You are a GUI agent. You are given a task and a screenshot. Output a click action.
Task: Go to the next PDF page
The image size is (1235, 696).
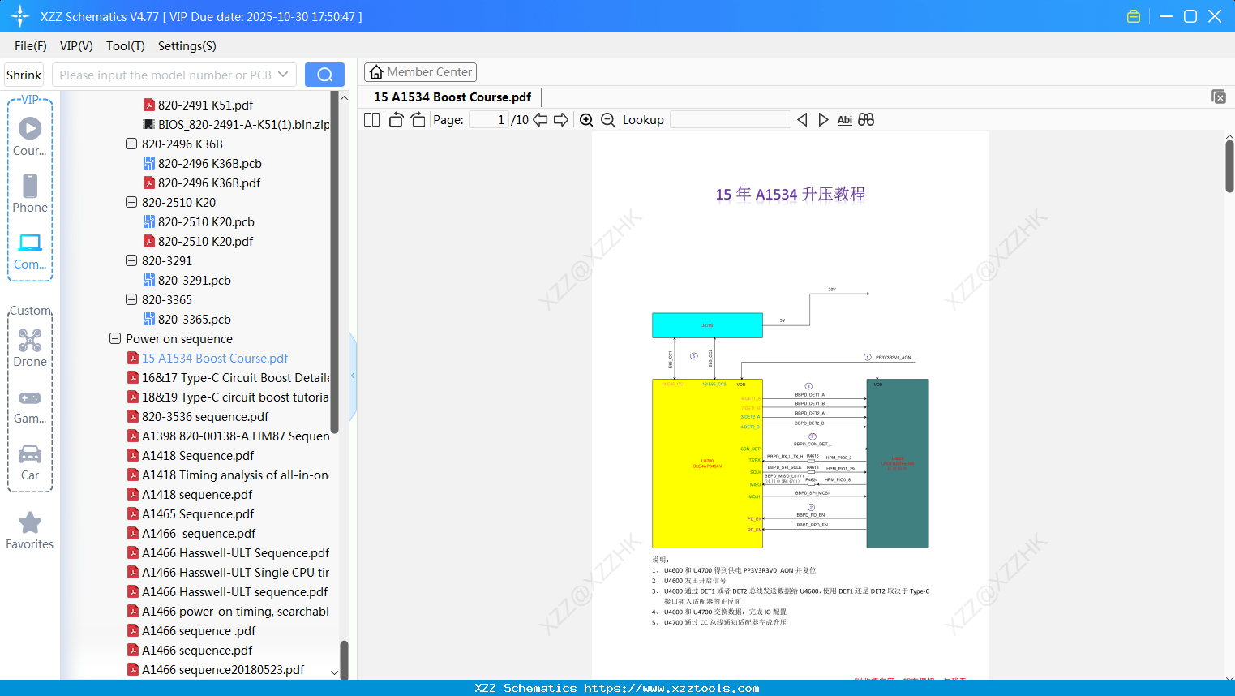pyautogui.click(x=561, y=120)
